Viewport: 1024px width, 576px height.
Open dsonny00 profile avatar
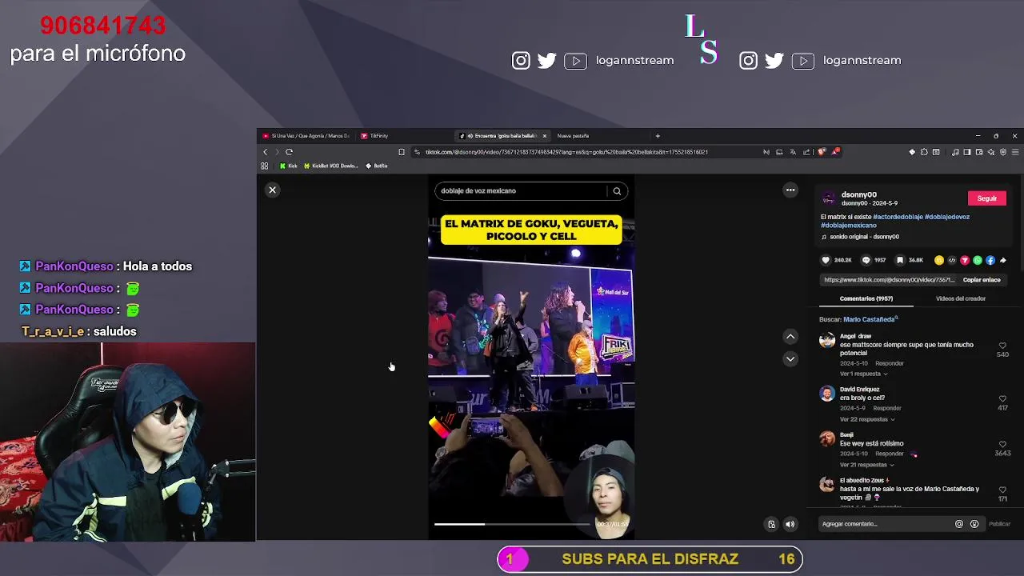click(x=829, y=198)
